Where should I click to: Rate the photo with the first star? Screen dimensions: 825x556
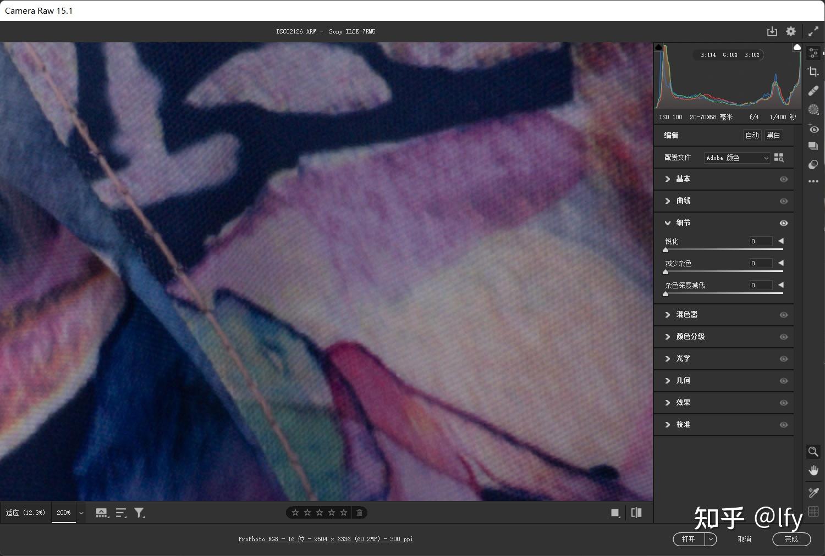point(295,513)
